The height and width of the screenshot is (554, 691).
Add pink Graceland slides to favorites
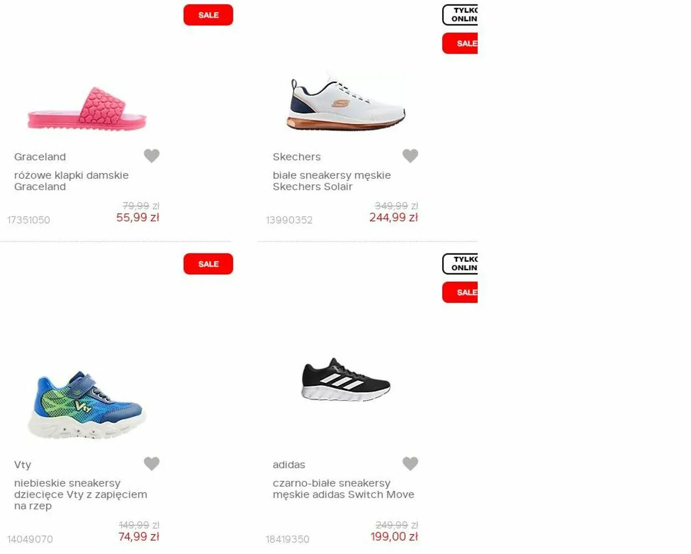(x=151, y=156)
